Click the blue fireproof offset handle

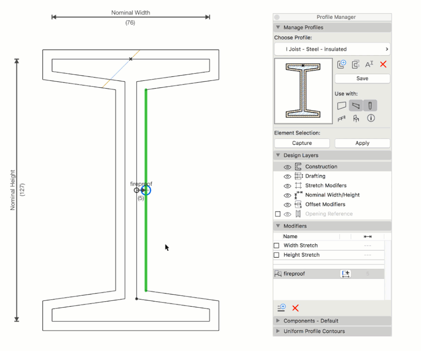146,190
